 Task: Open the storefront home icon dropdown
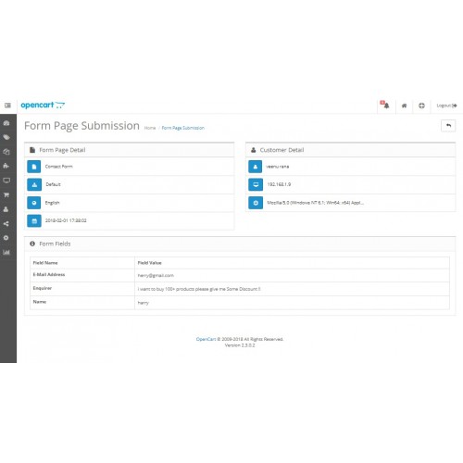point(404,106)
